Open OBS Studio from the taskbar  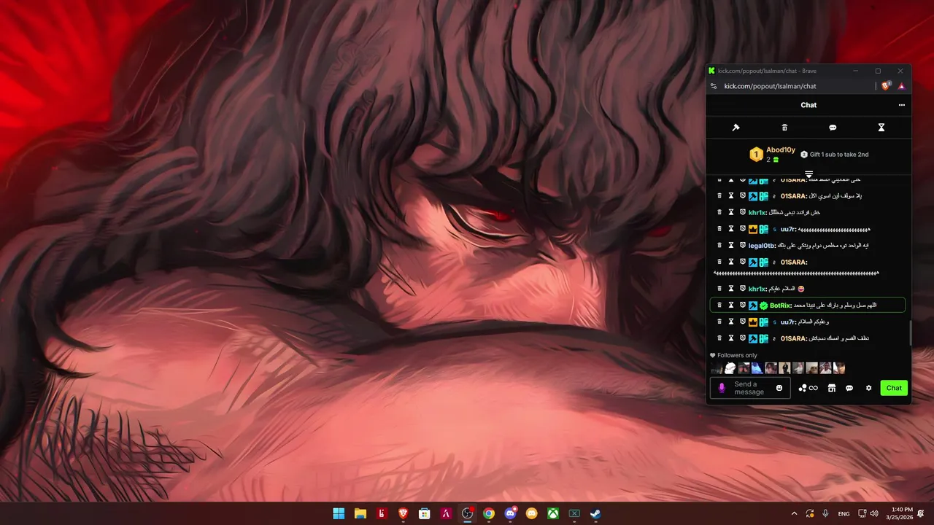467,513
